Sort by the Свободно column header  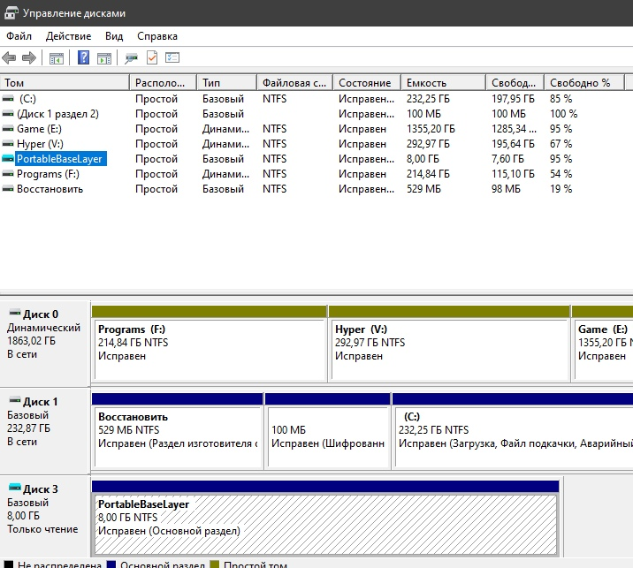pos(515,83)
